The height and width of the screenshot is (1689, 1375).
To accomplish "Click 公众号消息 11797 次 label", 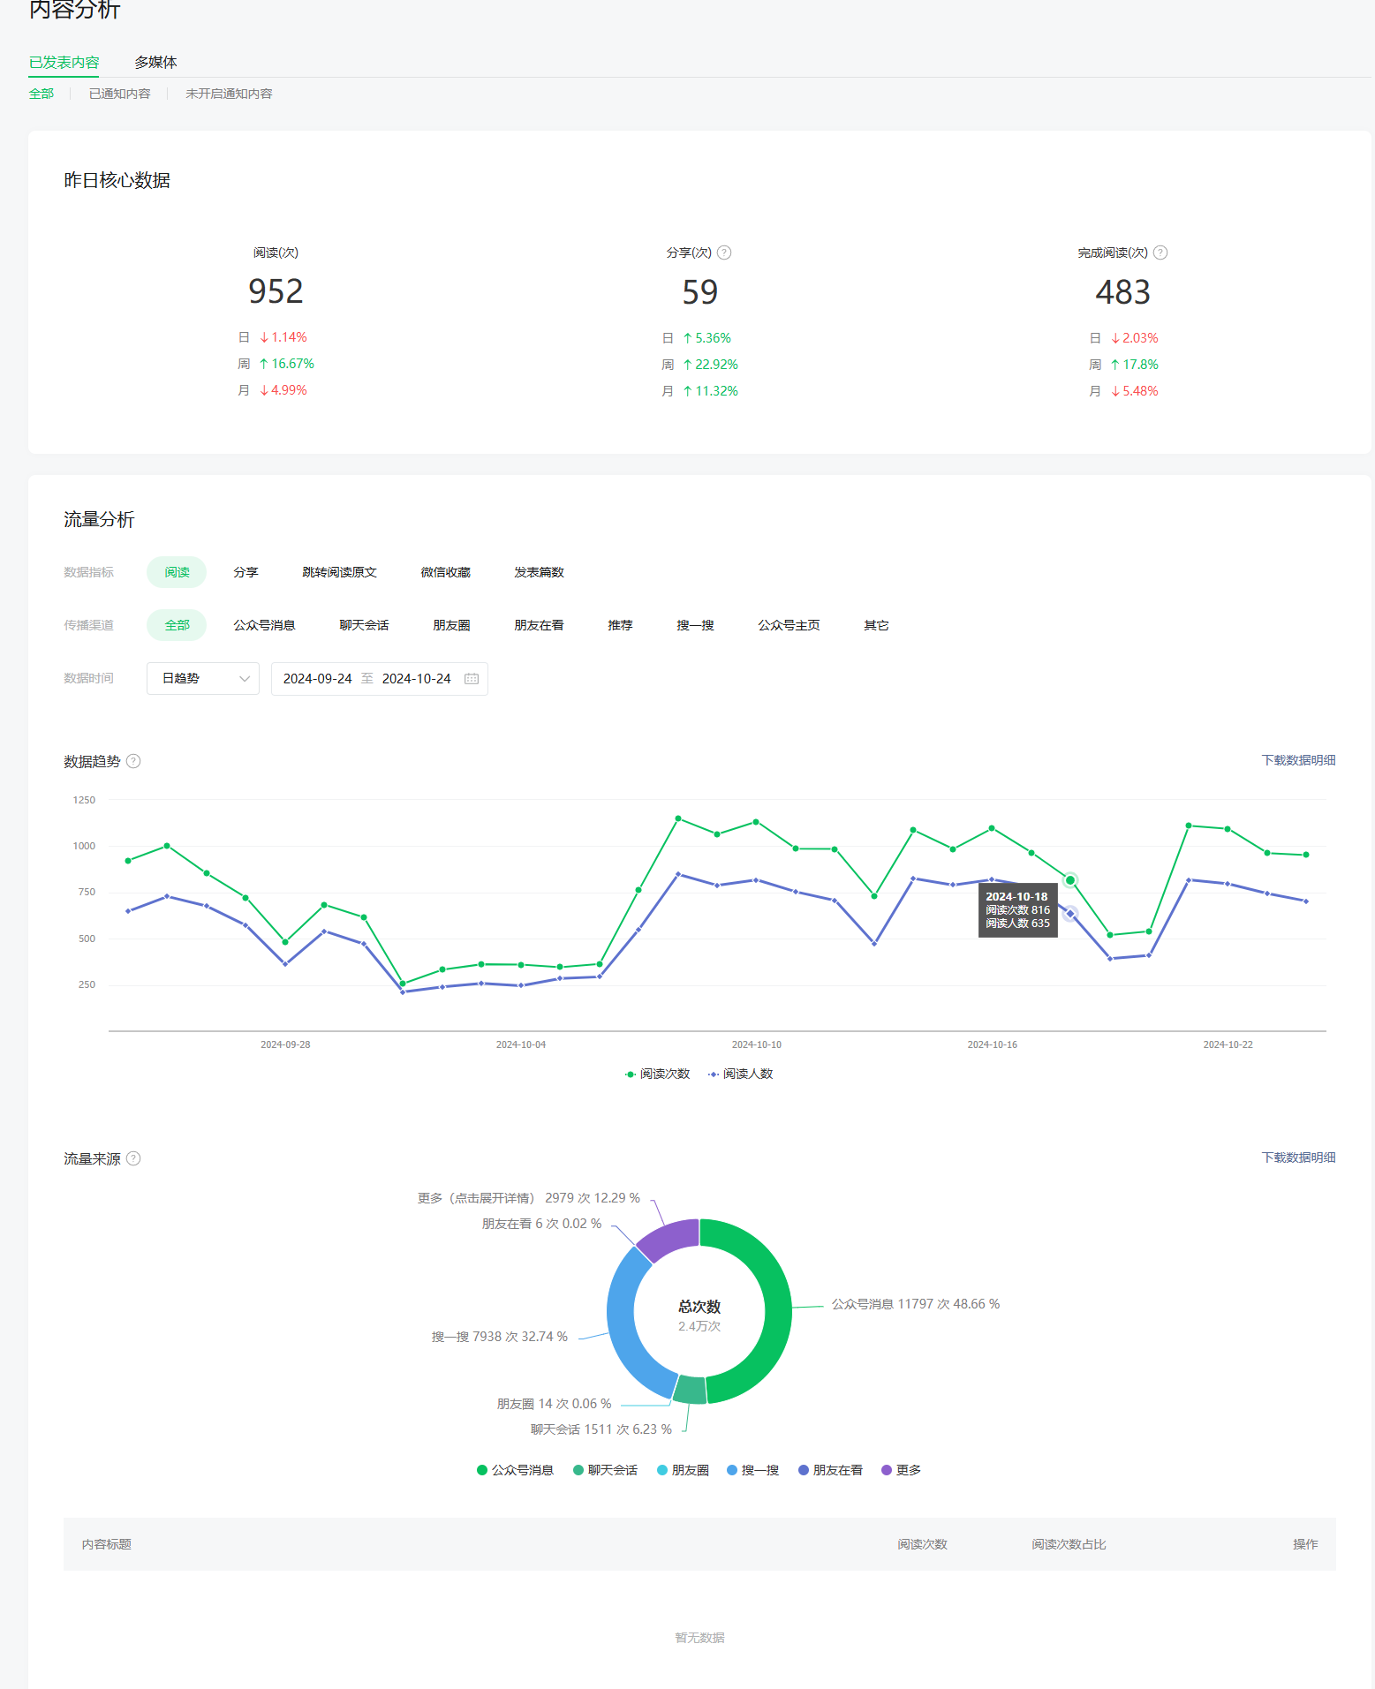I will point(916,1304).
